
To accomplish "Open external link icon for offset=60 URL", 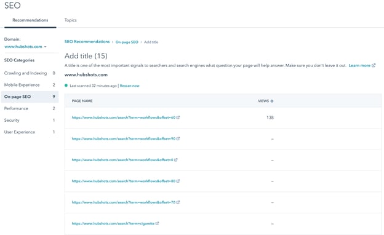I will [178, 117].
